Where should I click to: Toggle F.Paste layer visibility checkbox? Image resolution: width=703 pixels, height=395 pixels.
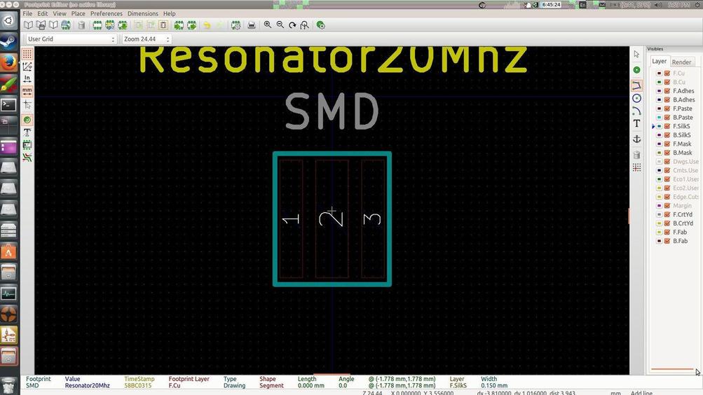[x=667, y=109]
